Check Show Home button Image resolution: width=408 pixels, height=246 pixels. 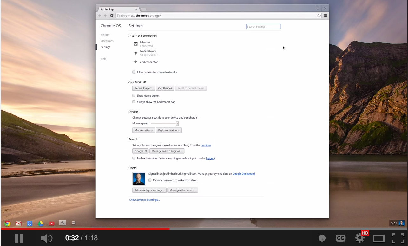click(x=134, y=95)
